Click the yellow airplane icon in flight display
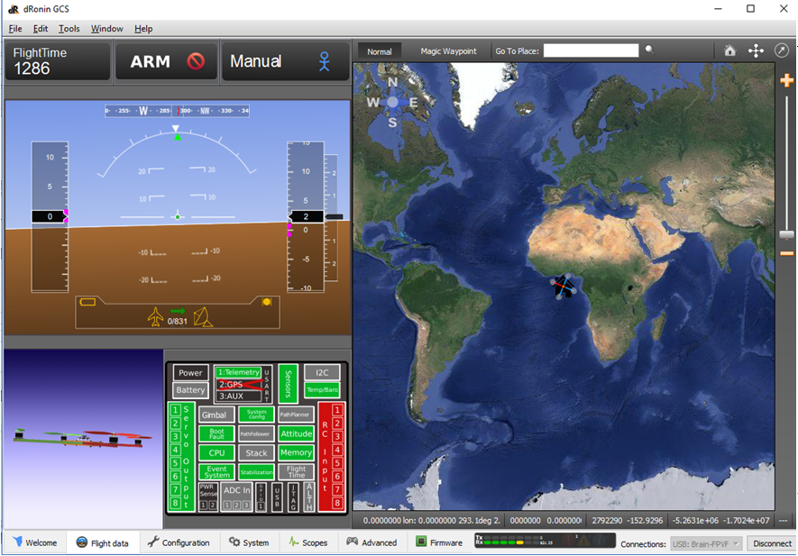 [x=155, y=316]
